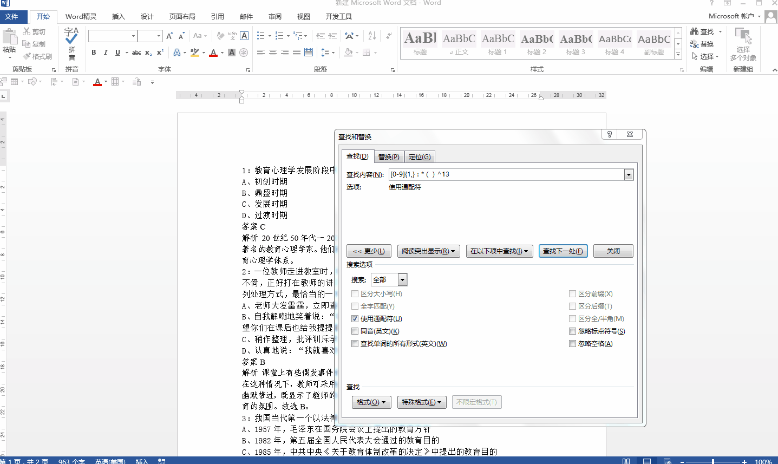Check the 同音(英文)(K) sounds-like checkbox
This screenshot has width=778, height=464.
tap(355, 331)
